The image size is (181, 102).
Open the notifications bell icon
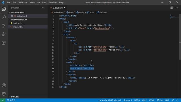(x=177, y=100)
